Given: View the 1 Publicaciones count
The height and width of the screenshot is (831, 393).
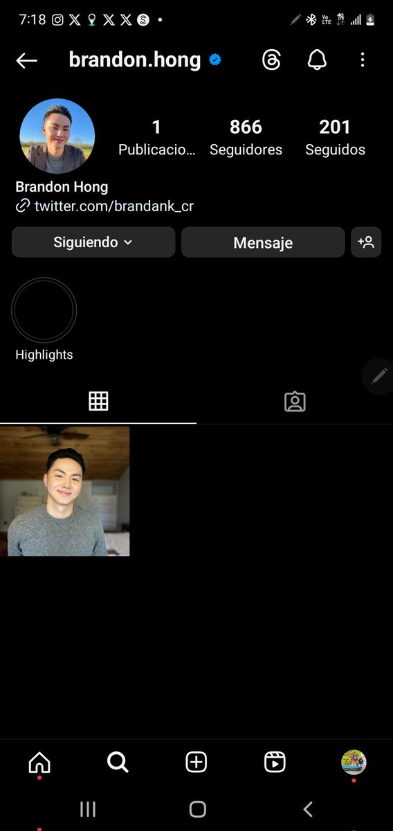Looking at the screenshot, I should click(156, 137).
